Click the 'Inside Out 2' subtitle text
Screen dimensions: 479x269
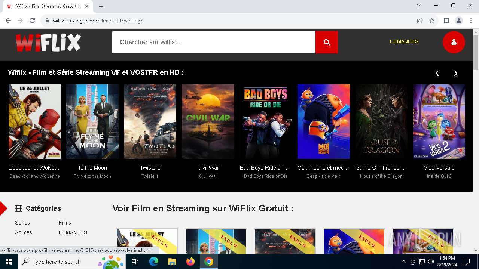[x=439, y=176]
